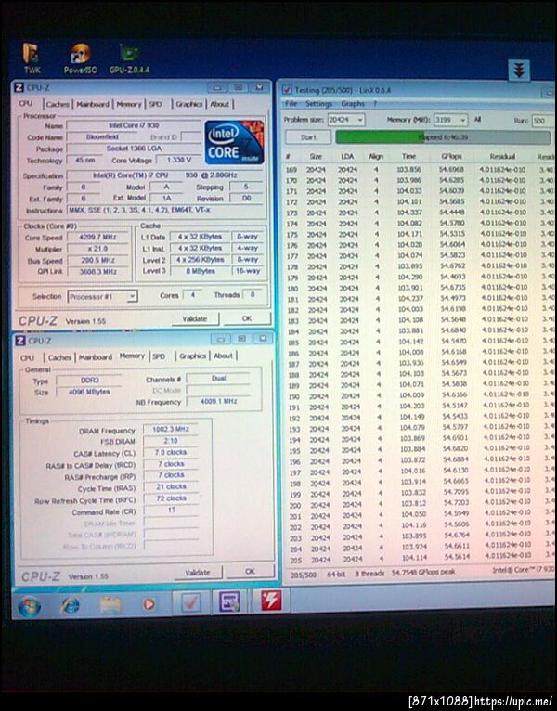Click the processor Name field Intel Core i7 930
The width and height of the screenshot is (557, 711).
(x=134, y=125)
